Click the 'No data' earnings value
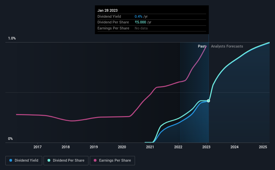 [141, 28]
